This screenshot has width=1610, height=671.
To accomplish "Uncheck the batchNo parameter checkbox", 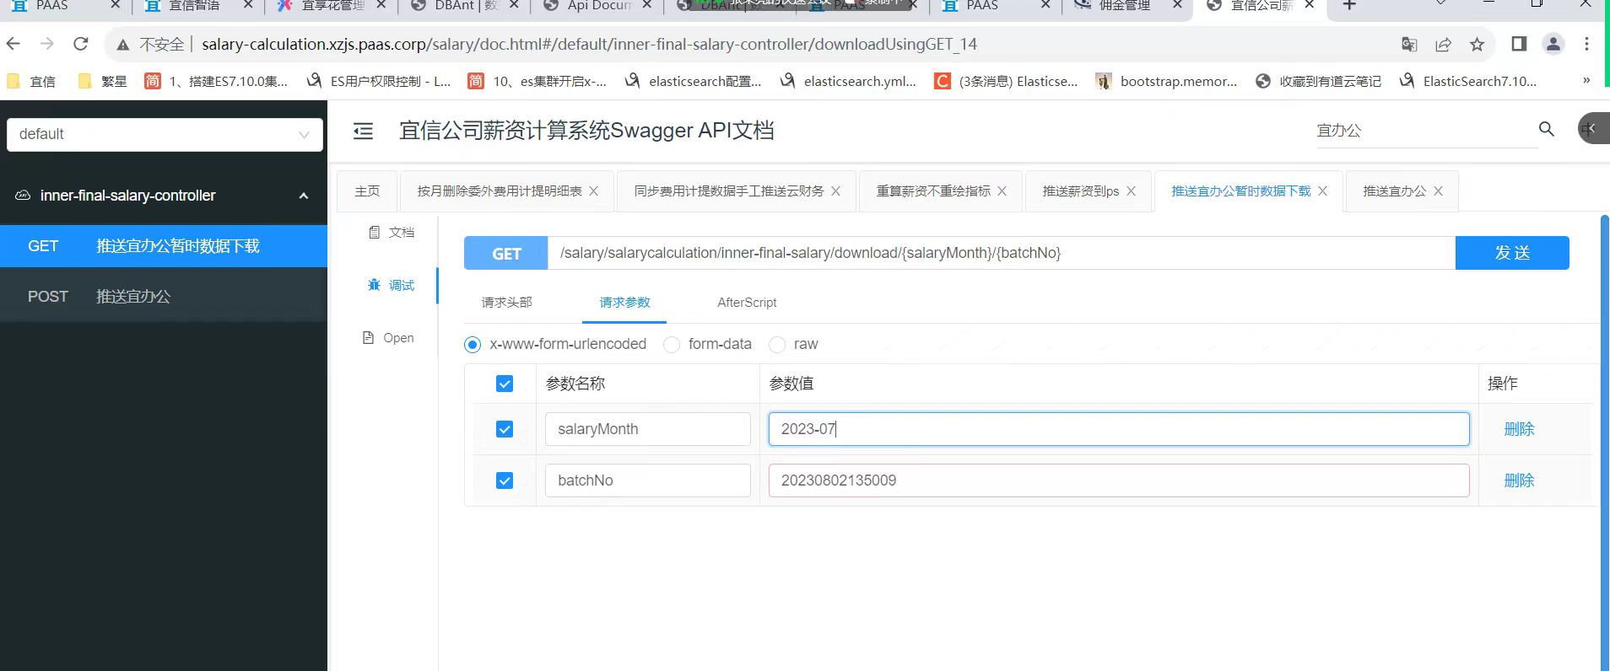I will pyautogui.click(x=505, y=481).
